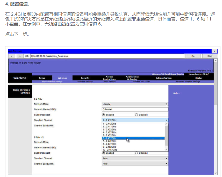Click the channel list scroll-up arrow

click(167, 124)
